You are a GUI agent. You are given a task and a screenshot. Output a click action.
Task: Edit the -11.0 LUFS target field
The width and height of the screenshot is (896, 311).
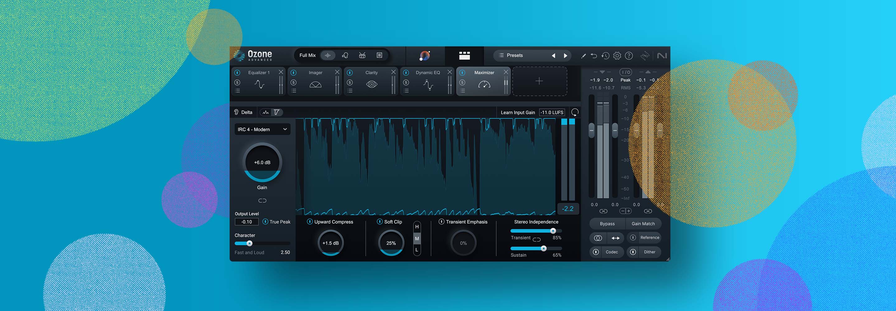click(552, 113)
